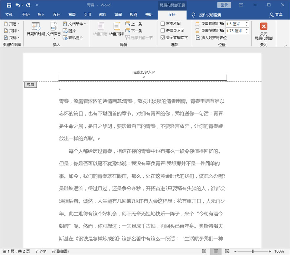Save the document with the disk icon

[9, 5]
